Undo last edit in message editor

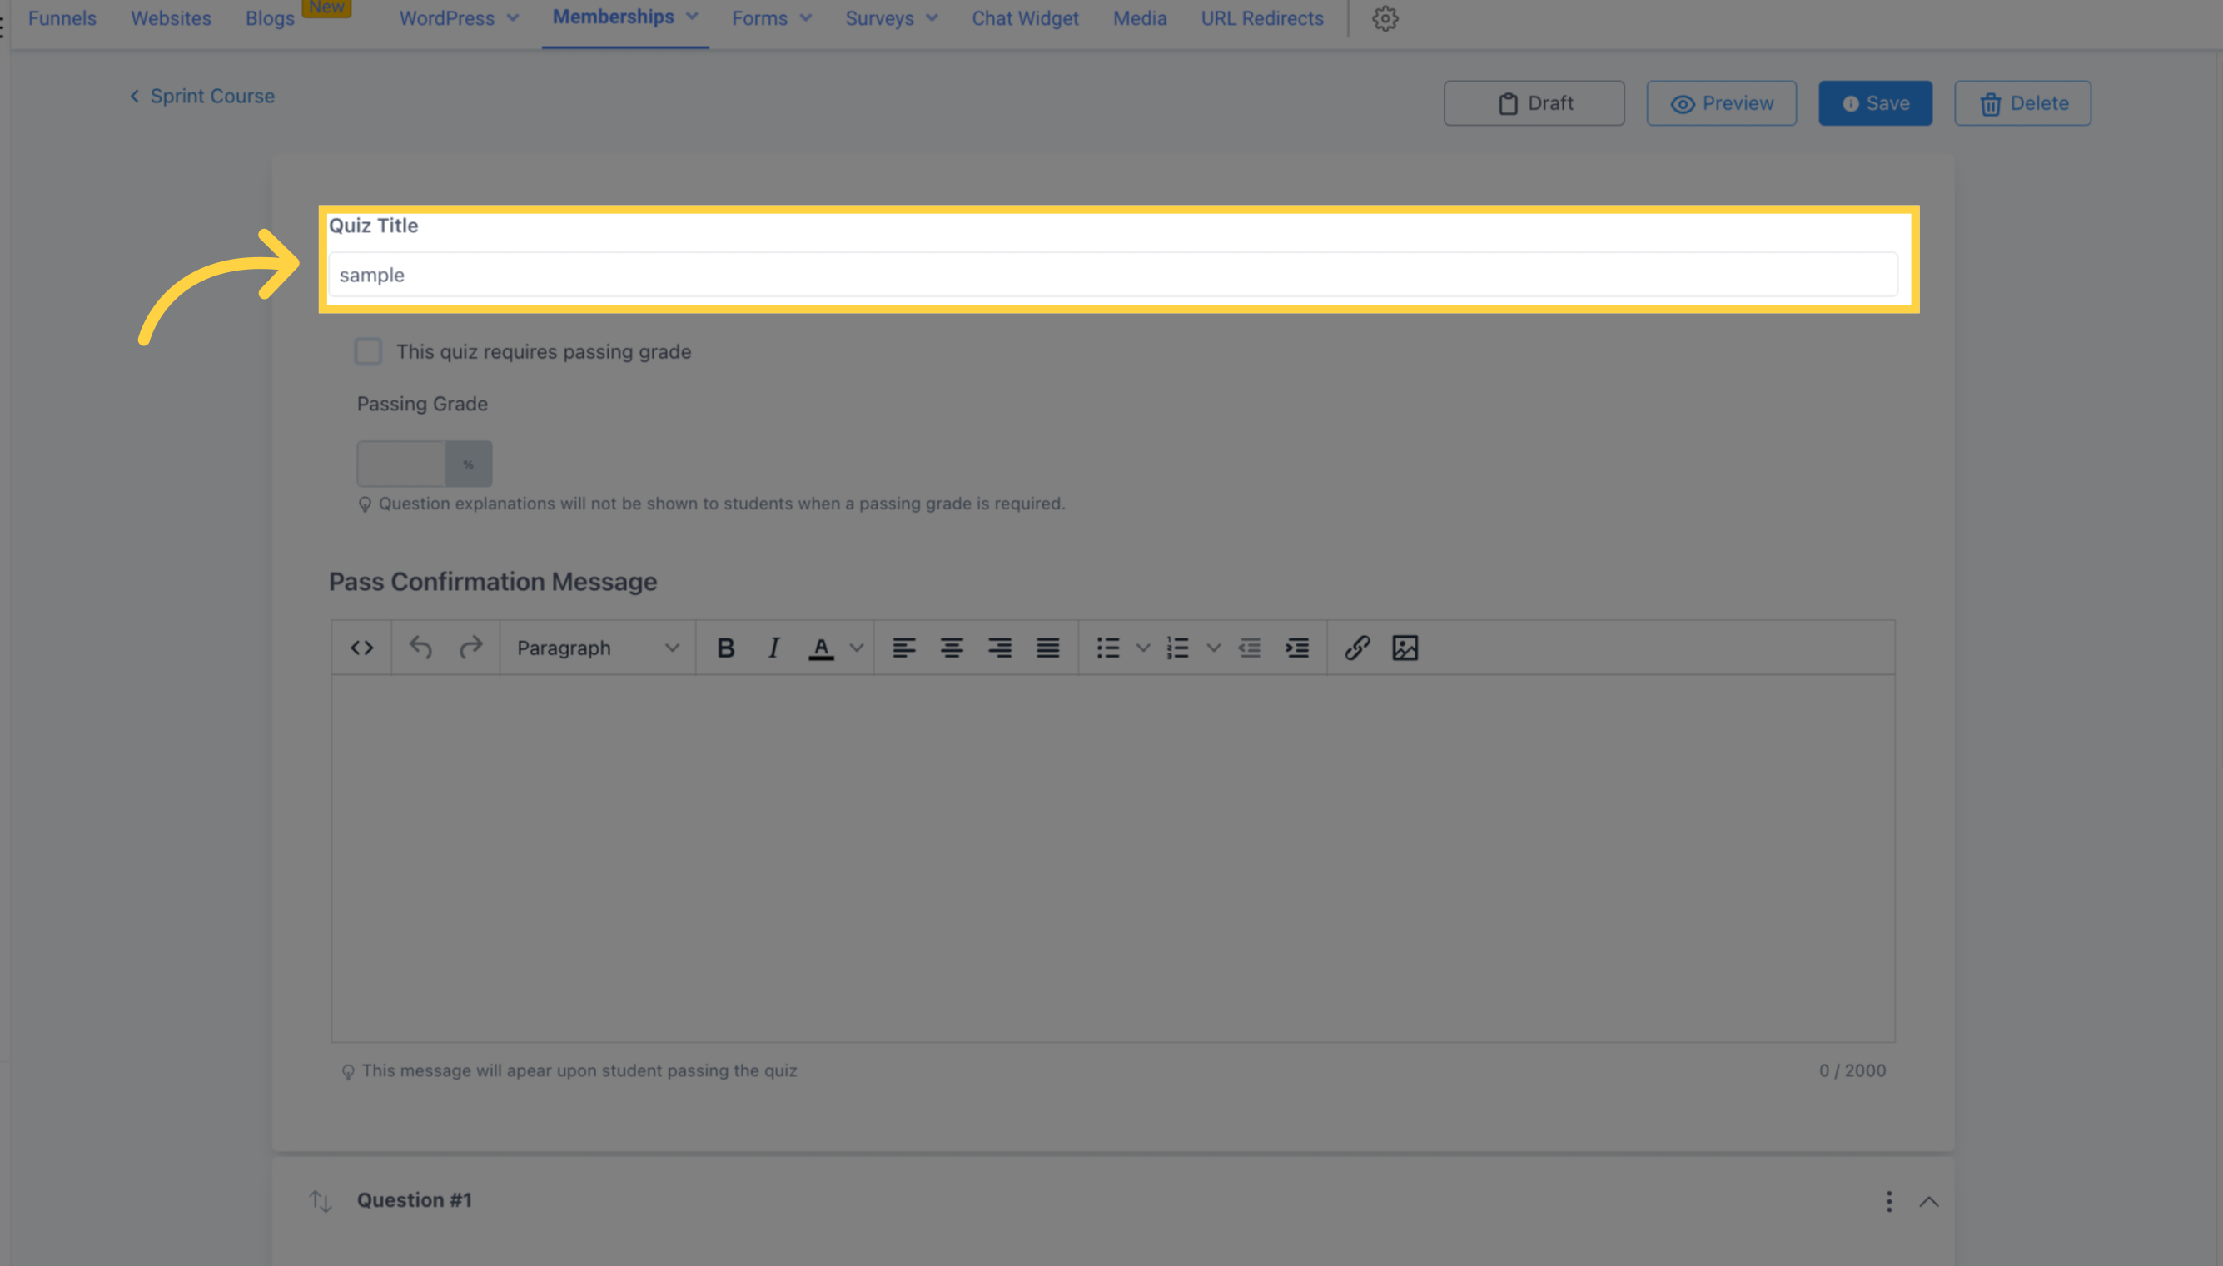pyautogui.click(x=421, y=648)
